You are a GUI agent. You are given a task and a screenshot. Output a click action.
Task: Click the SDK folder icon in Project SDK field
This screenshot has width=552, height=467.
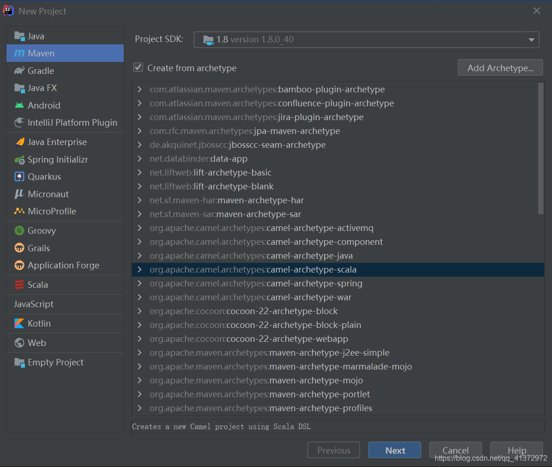(208, 40)
